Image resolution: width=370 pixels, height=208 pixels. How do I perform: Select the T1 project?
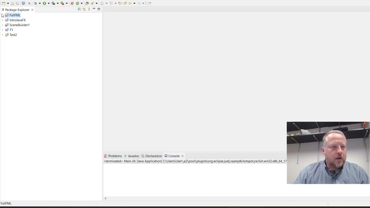(x=11, y=30)
